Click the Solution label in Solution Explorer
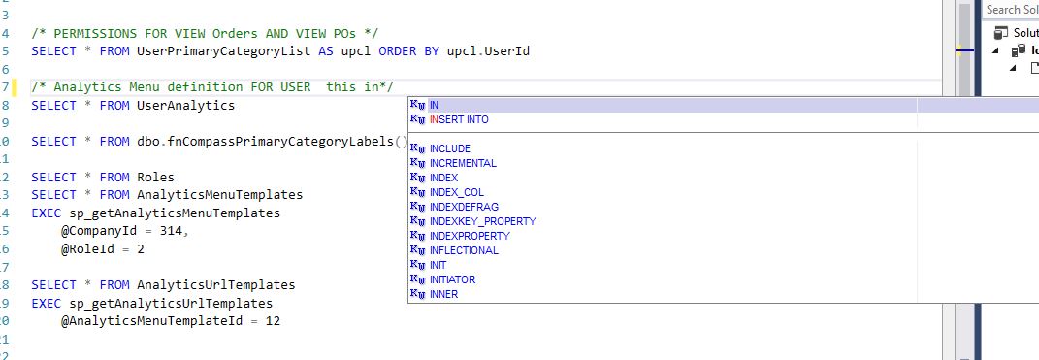Screen dimensions: 1039x360 pyautogui.click(x=1025, y=33)
